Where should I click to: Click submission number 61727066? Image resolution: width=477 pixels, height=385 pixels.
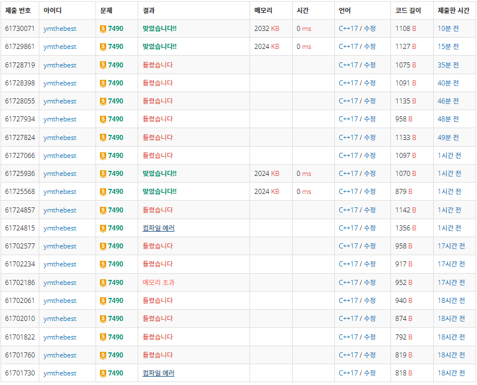(20, 156)
